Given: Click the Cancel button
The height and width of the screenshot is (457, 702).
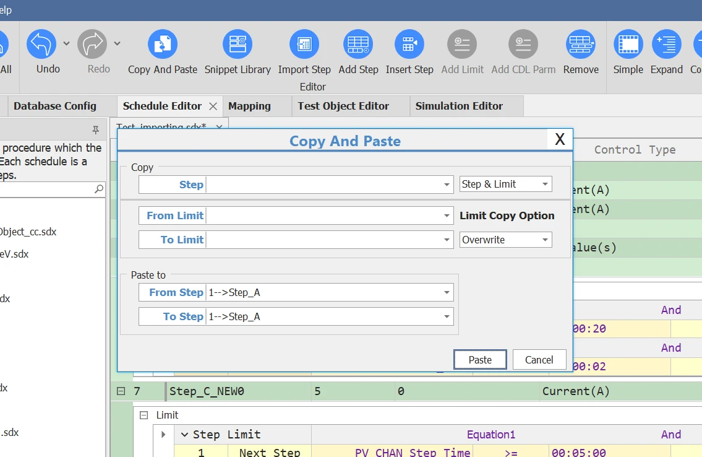Looking at the screenshot, I should click(x=539, y=360).
